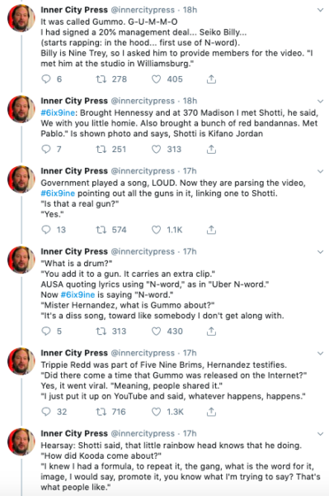Retweet the tweet with 574 retweets
The height and width of the screenshot is (496, 329).
coord(101,230)
